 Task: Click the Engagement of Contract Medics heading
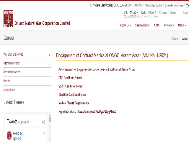(112, 56)
